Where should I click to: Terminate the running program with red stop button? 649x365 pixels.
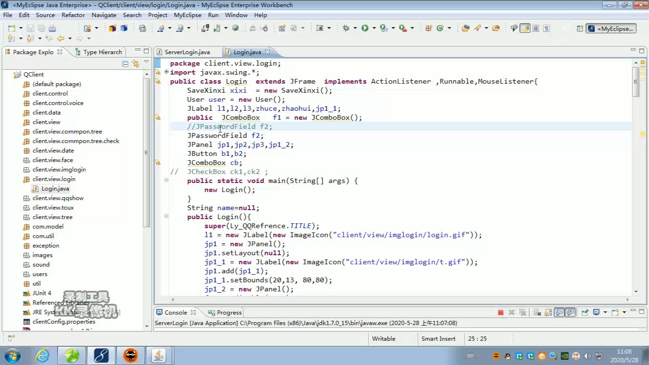click(x=501, y=312)
